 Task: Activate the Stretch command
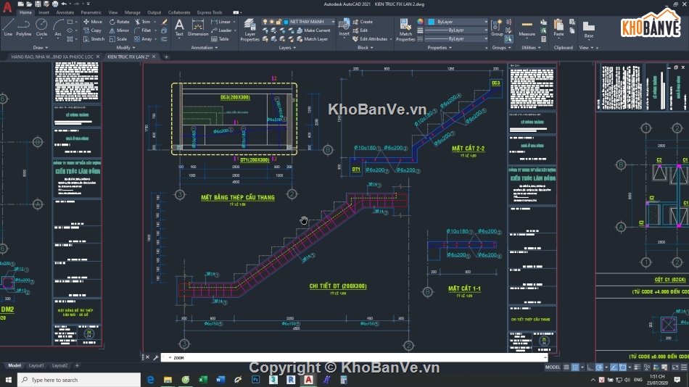pyautogui.click(x=94, y=39)
